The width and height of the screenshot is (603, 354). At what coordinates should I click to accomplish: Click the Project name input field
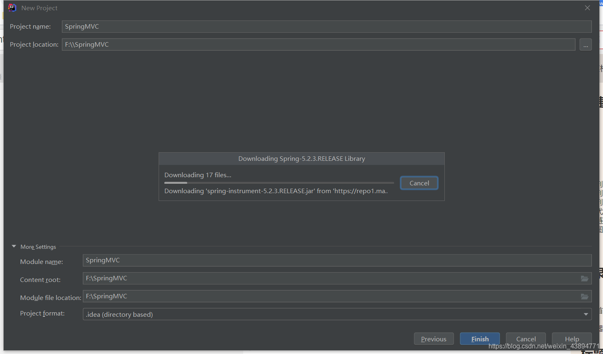[327, 27]
